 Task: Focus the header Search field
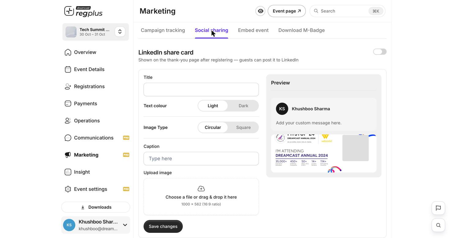(347, 11)
